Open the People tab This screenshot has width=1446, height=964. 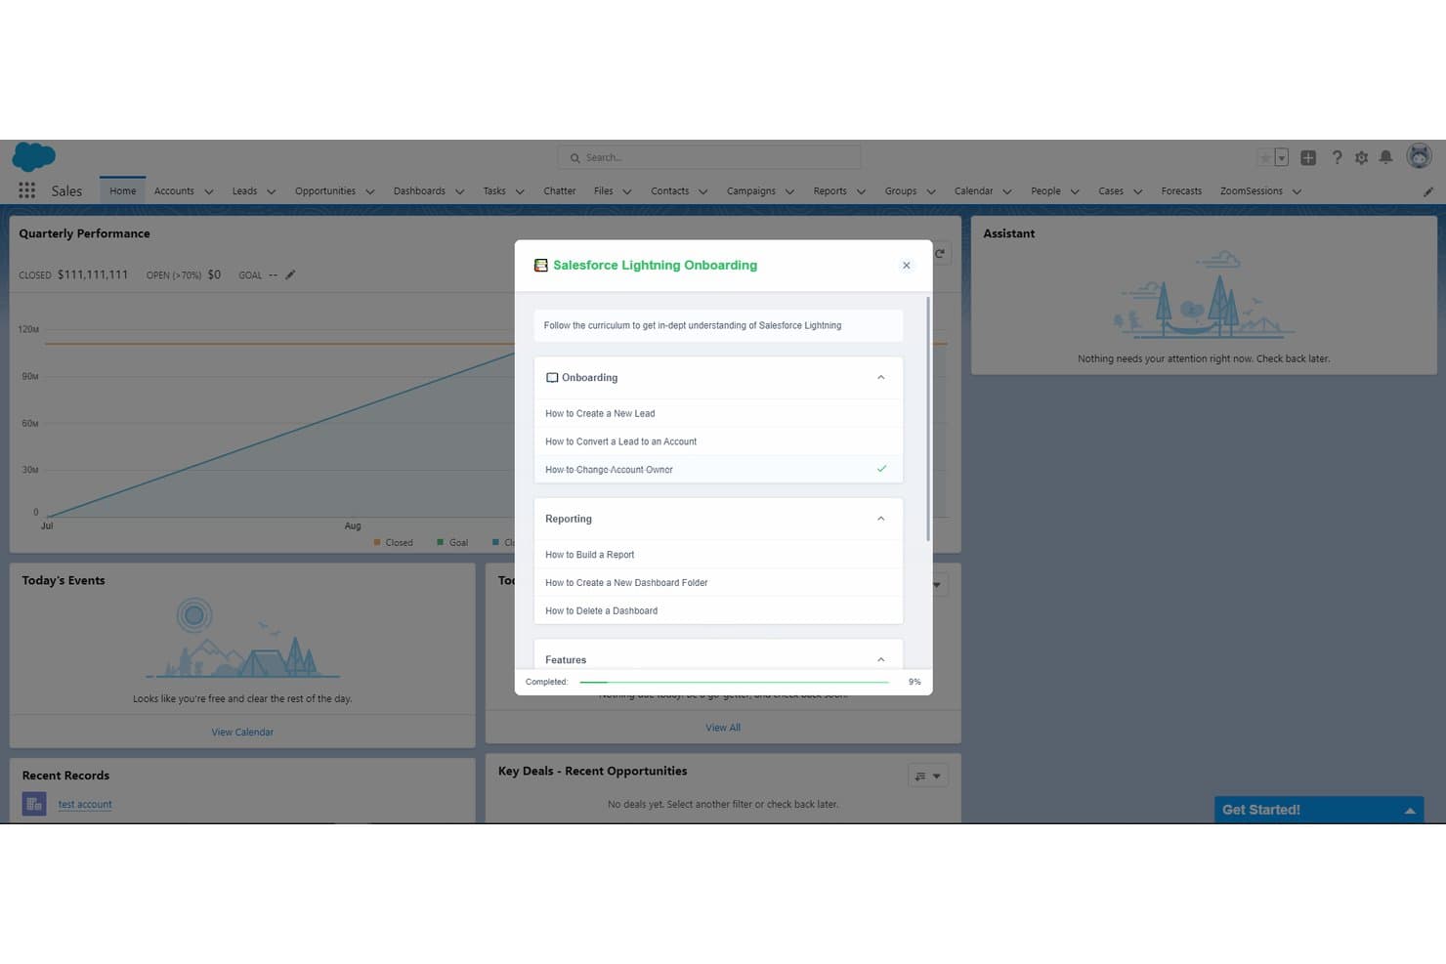coord(1045,191)
